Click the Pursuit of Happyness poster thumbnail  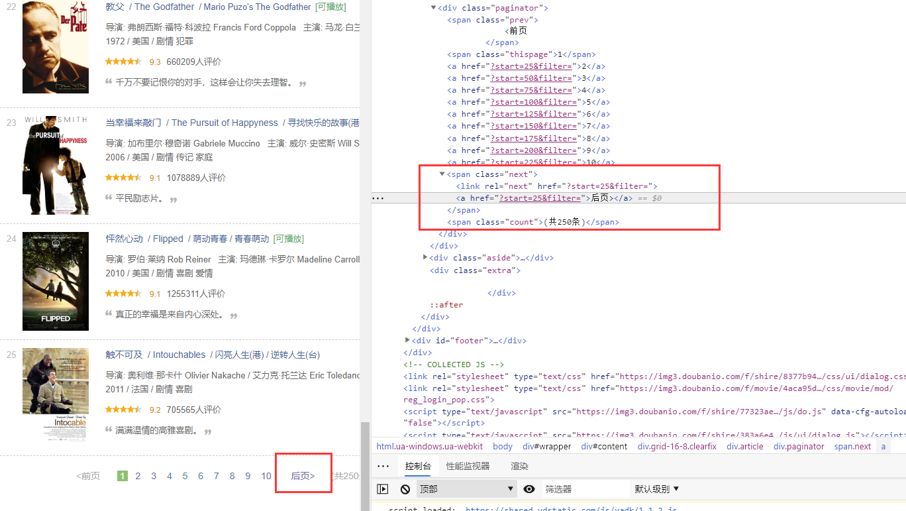pyautogui.click(x=56, y=165)
